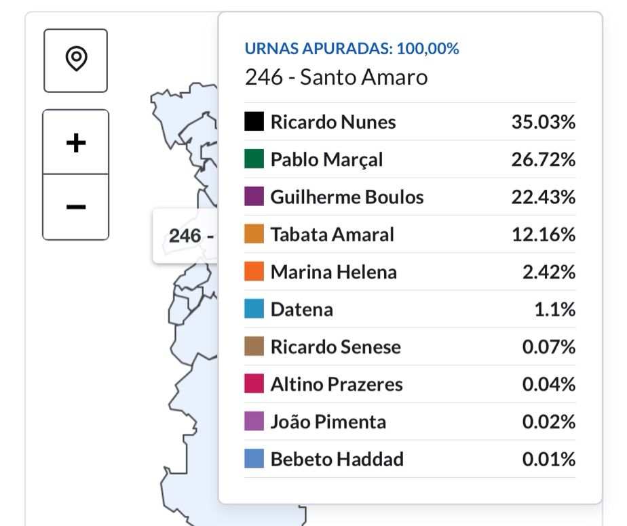
Task: Click the 246 map tooltip label
Action: click(x=185, y=236)
